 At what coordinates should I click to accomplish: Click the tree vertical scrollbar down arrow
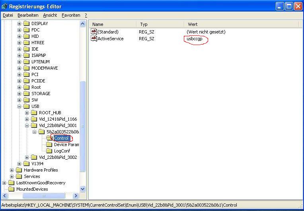pos(83,189)
